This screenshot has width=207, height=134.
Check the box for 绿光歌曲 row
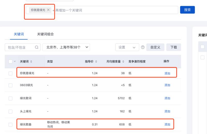pos(10,125)
